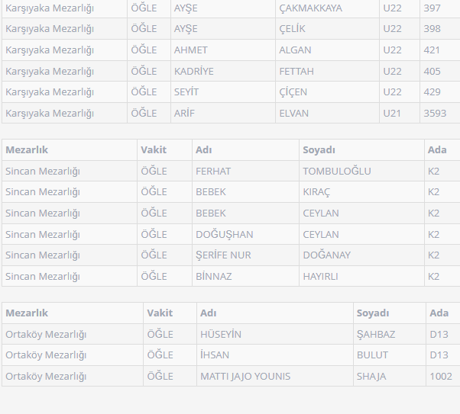This screenshot has height=414, width=460.
Task: Select the cell with number 397
Action: (x=432, y=8)
